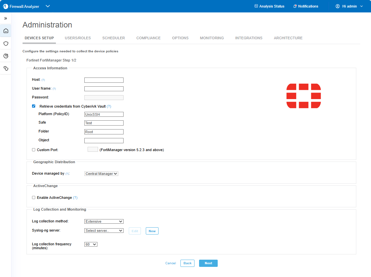Open Device managed by dropdown

coord(101,174)
